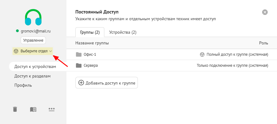Screen dimensions: 277x124
Task: Change the Полный доступ к группе role
Action: click(237, 54)
